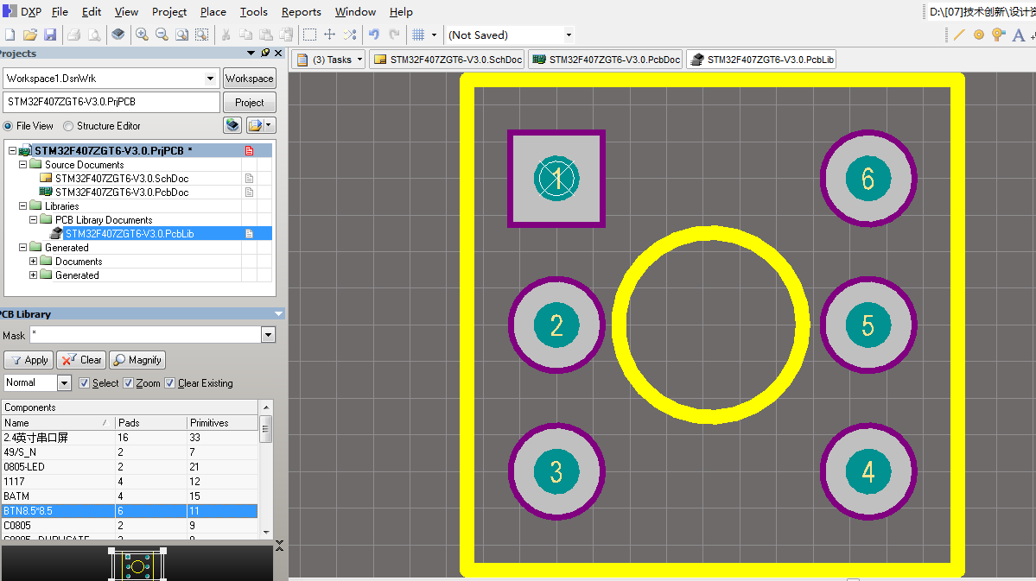Toggle the Clear Existing checkbox
This screenshot has height=581, width=1036.
pyautogui.click(x=170, y=383)
